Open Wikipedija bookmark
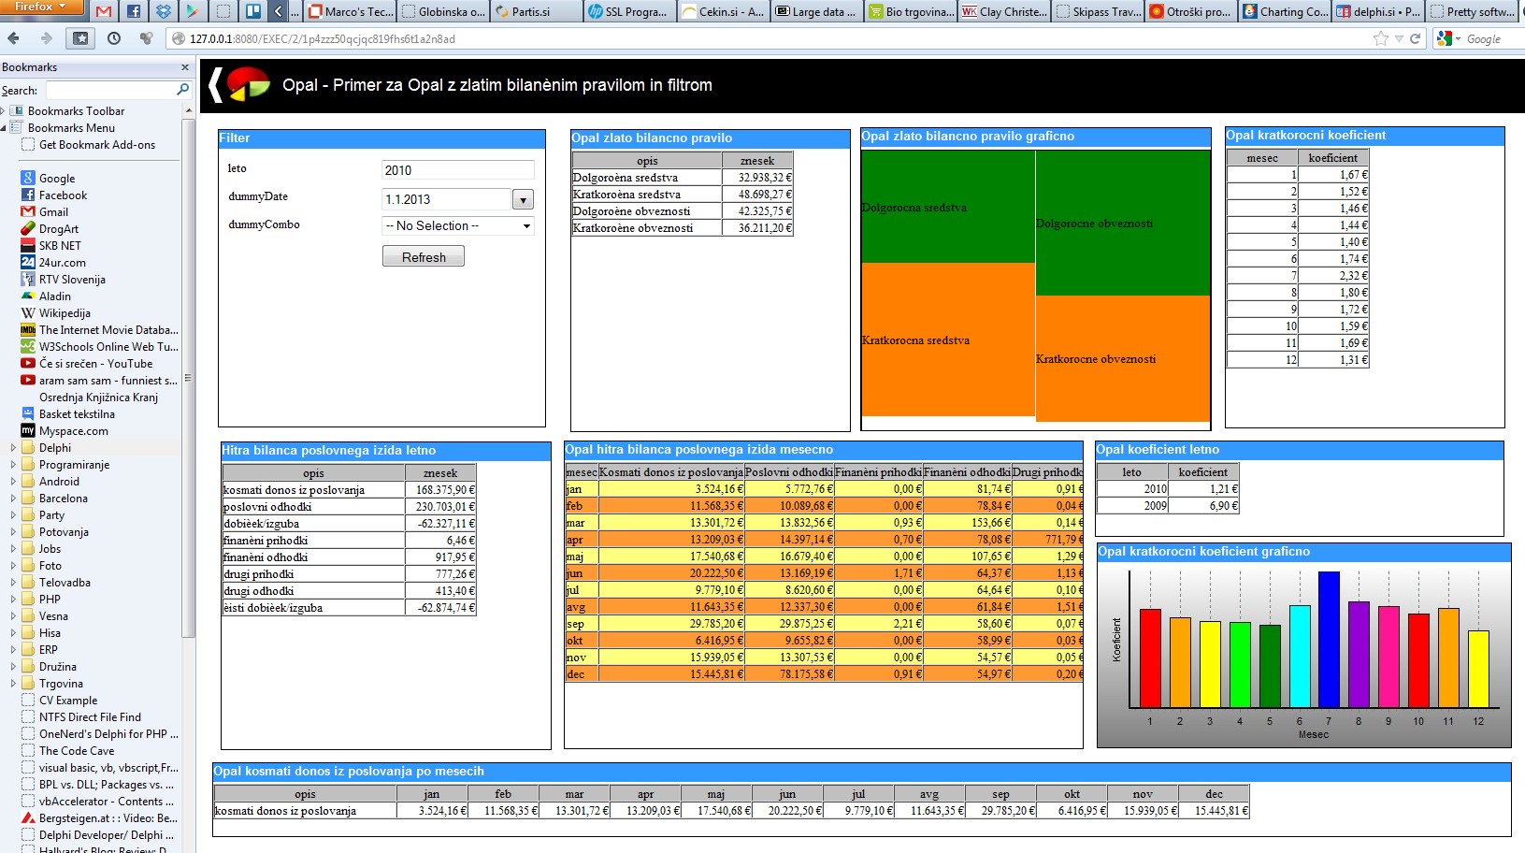The width and height of the screenshot is (1525, 853). coord(65,313)
